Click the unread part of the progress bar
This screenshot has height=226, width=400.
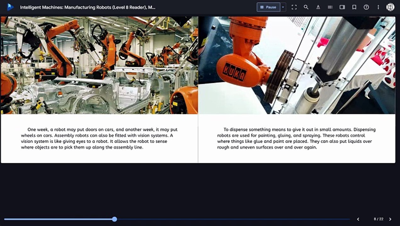233,219
